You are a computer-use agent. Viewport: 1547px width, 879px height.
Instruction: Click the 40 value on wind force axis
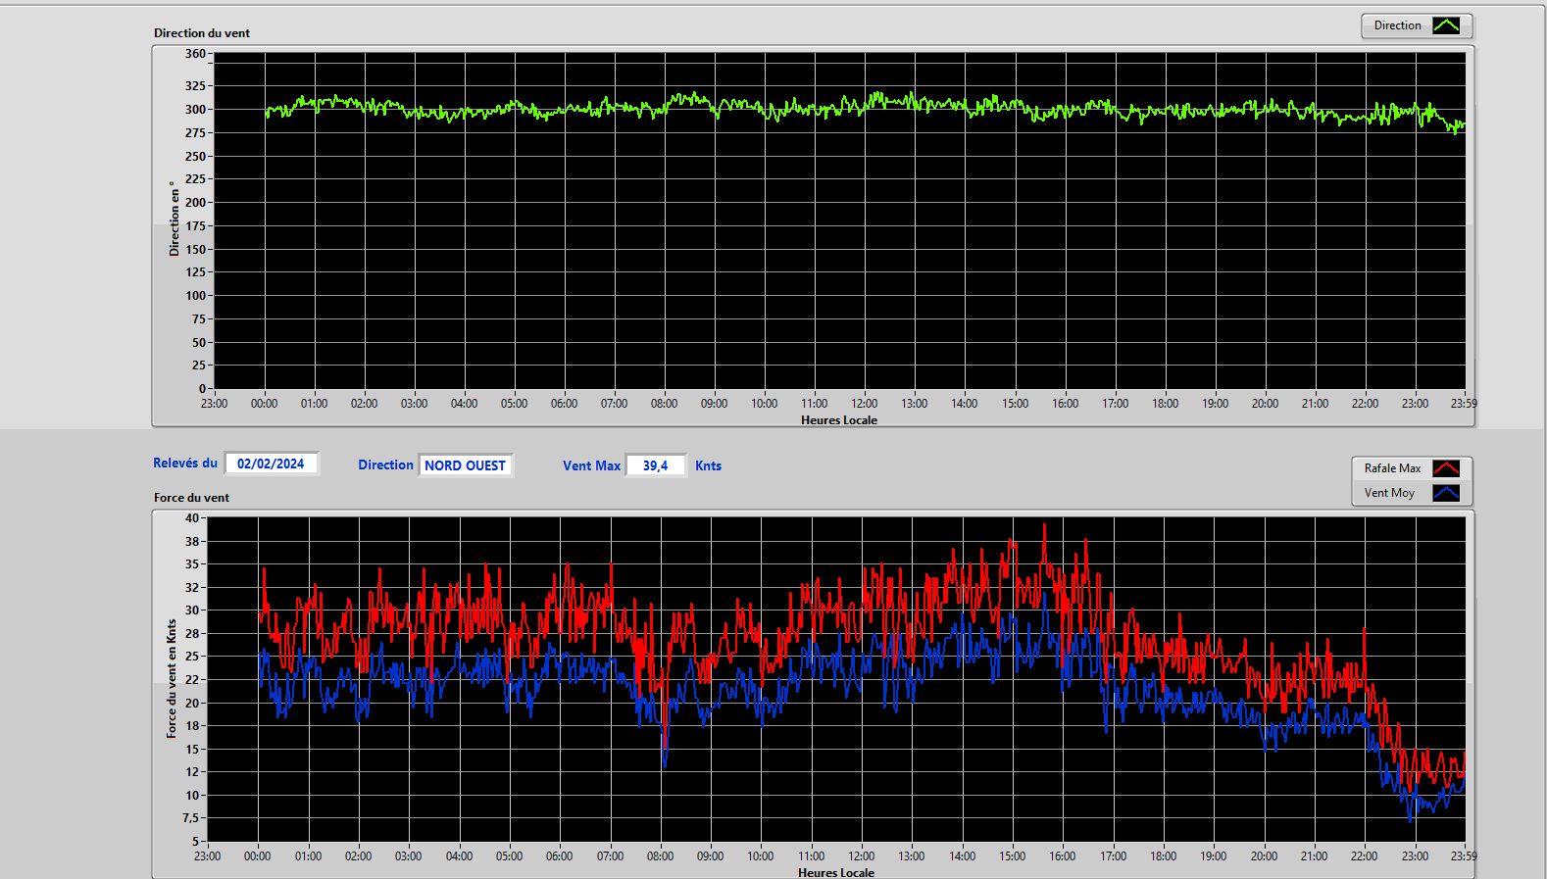click(x=192, y=517)
